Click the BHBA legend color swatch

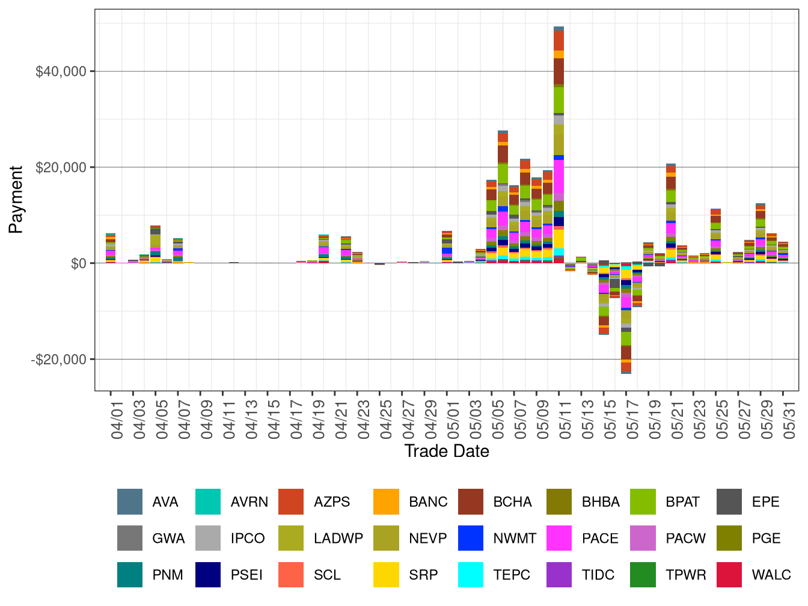click(x=559, y=502)
